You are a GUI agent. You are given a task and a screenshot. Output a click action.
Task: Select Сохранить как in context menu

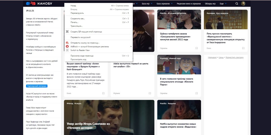[98, 19]
